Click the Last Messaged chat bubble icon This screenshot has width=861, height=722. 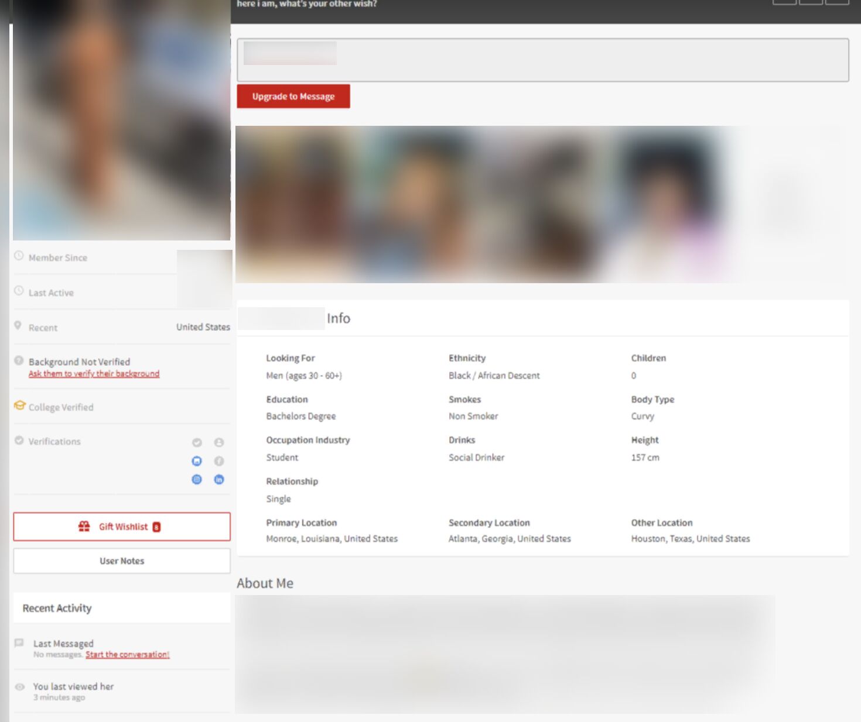point(19,643)
